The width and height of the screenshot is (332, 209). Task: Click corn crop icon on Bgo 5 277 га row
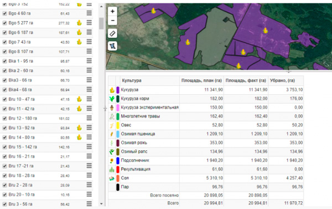[79, 23]
